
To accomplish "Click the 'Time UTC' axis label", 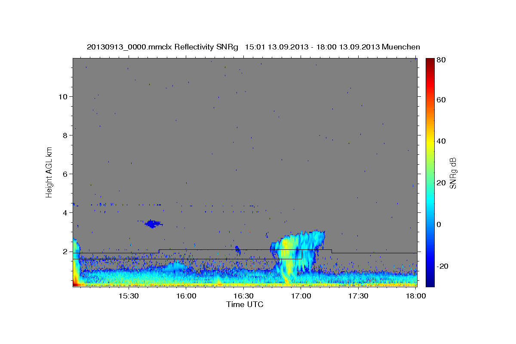I will tap(245, 304).
